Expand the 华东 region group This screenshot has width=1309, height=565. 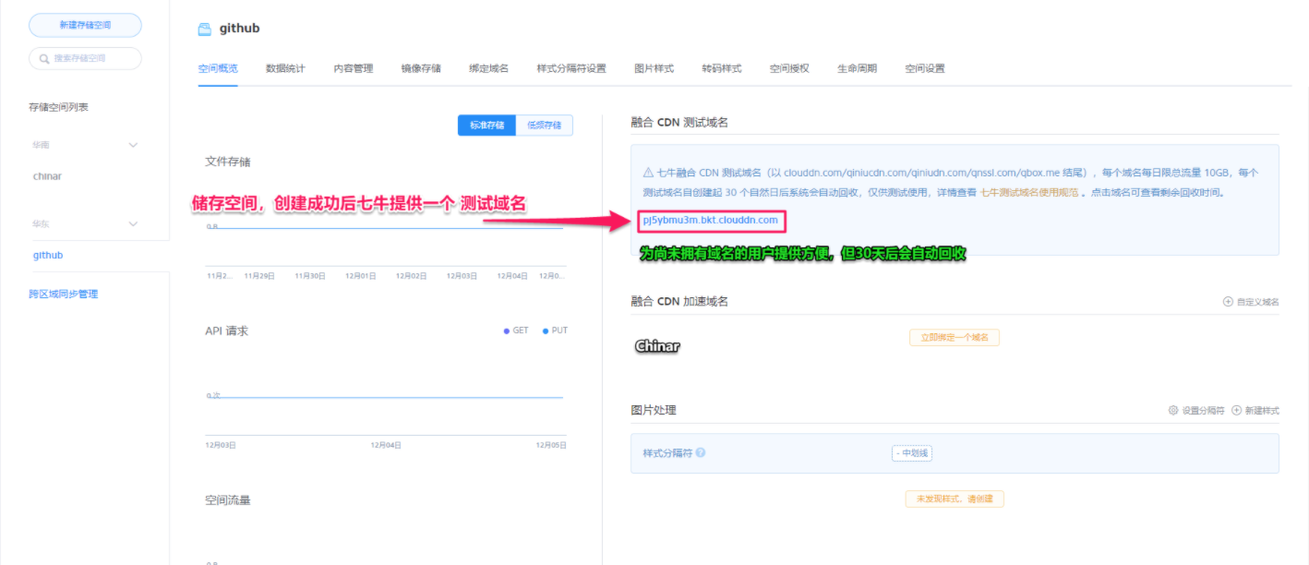coord(133,223)
